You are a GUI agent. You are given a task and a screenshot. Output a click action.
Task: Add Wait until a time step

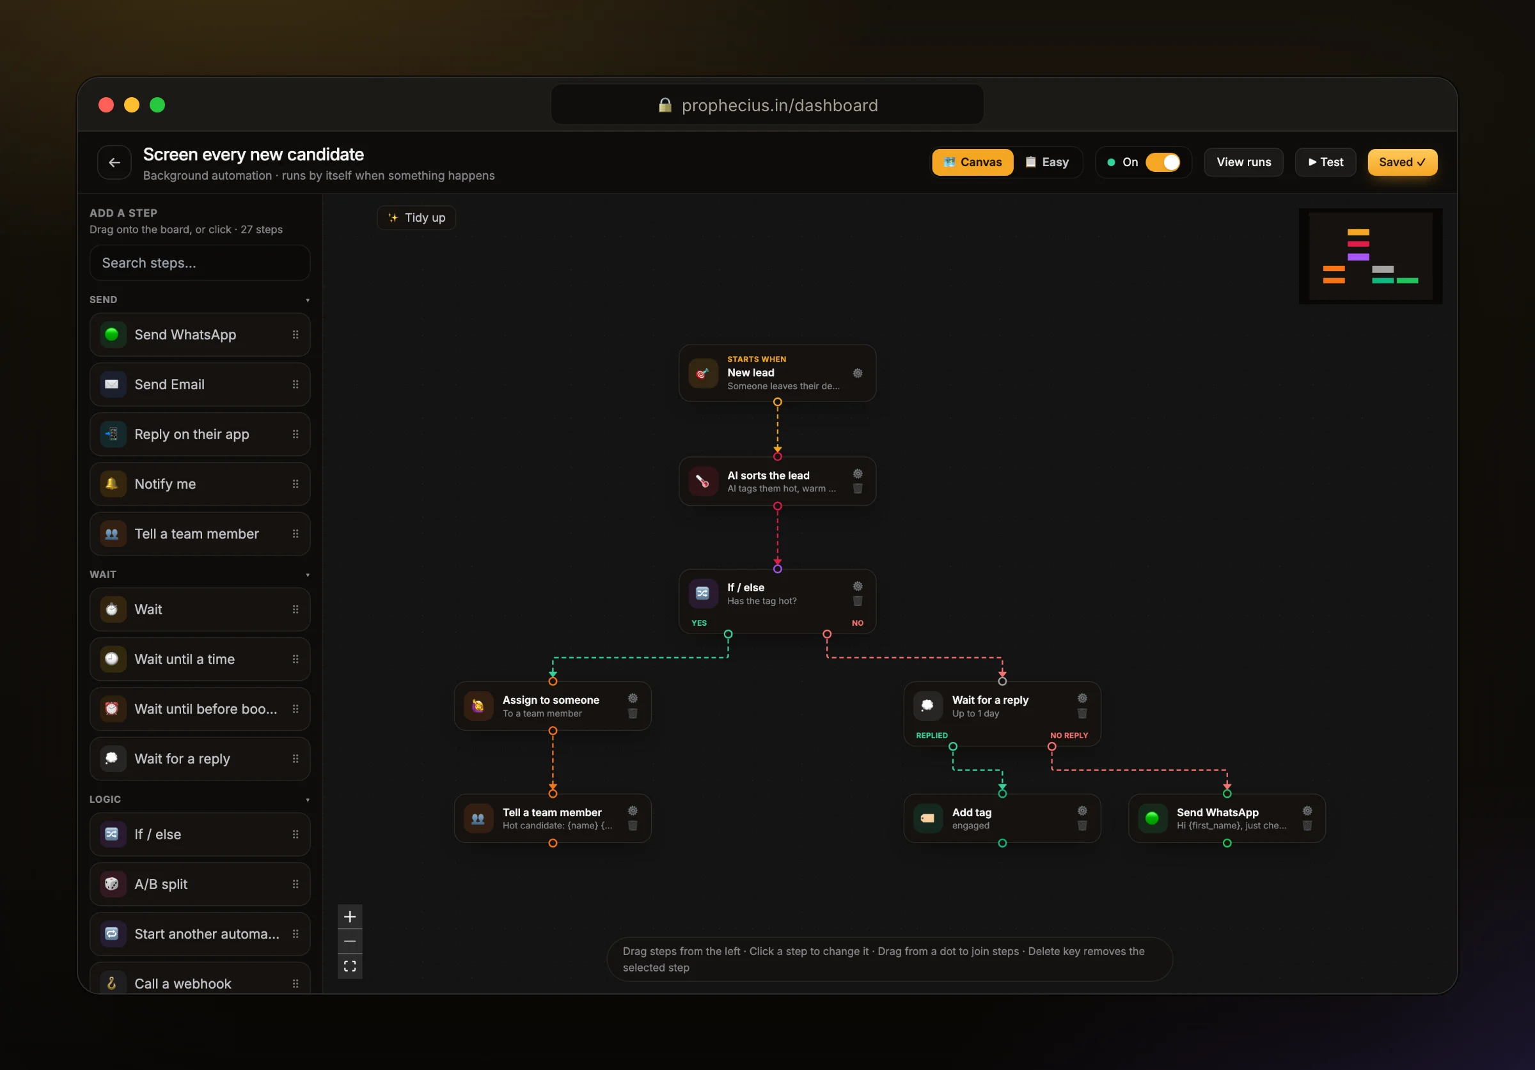(200, 659)
